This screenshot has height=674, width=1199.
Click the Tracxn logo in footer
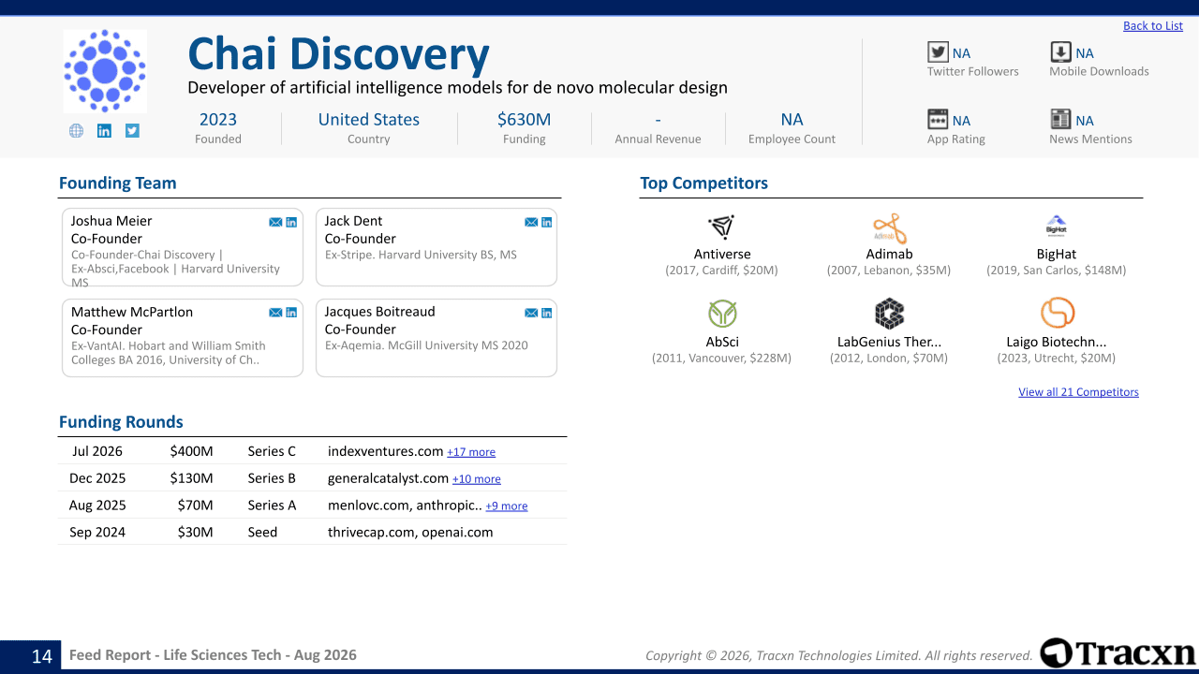coord(1118,653)
